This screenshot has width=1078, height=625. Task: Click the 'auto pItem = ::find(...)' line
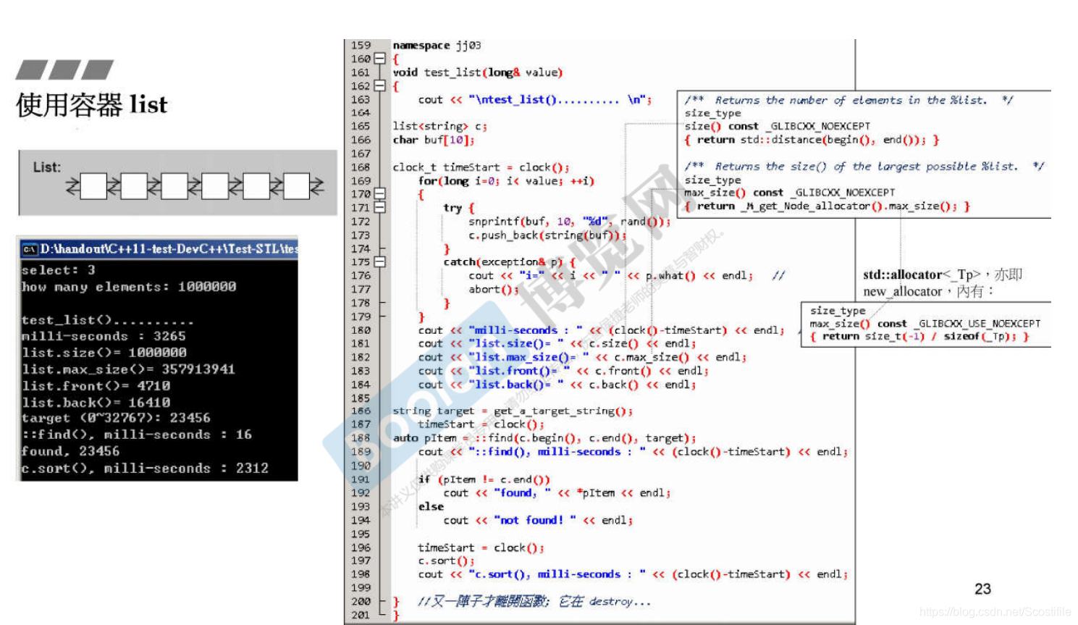[544, 439]
